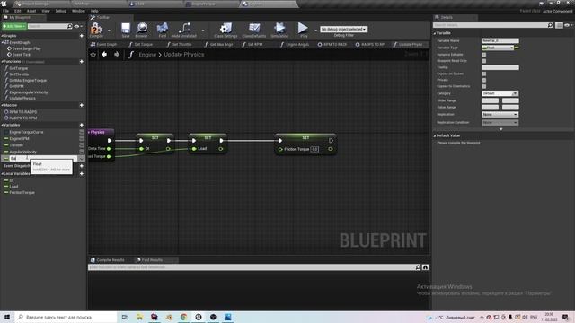Expand Play options dropdown arrow
Screen dimensions: 575x323
pyautogui.click(x=315, y=30)
